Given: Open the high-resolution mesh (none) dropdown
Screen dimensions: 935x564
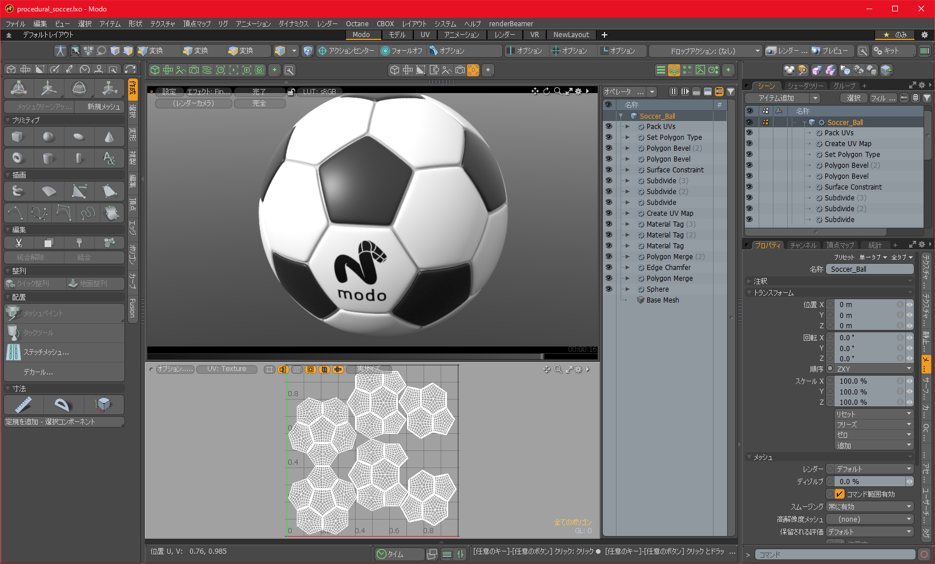Looking at the screenshot, I should (x=870, y=519).
